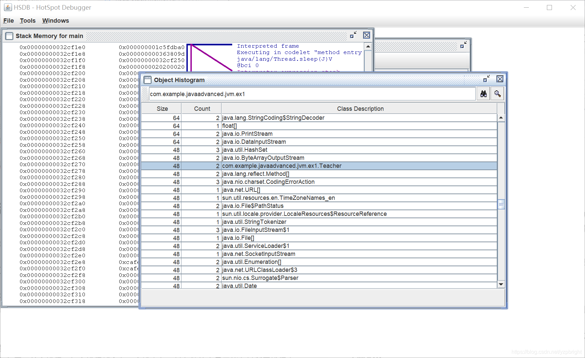Close the HSDB main window
The height and width of the screenshot is (358, 585).
pyautogui.click(x=573, y=7)
